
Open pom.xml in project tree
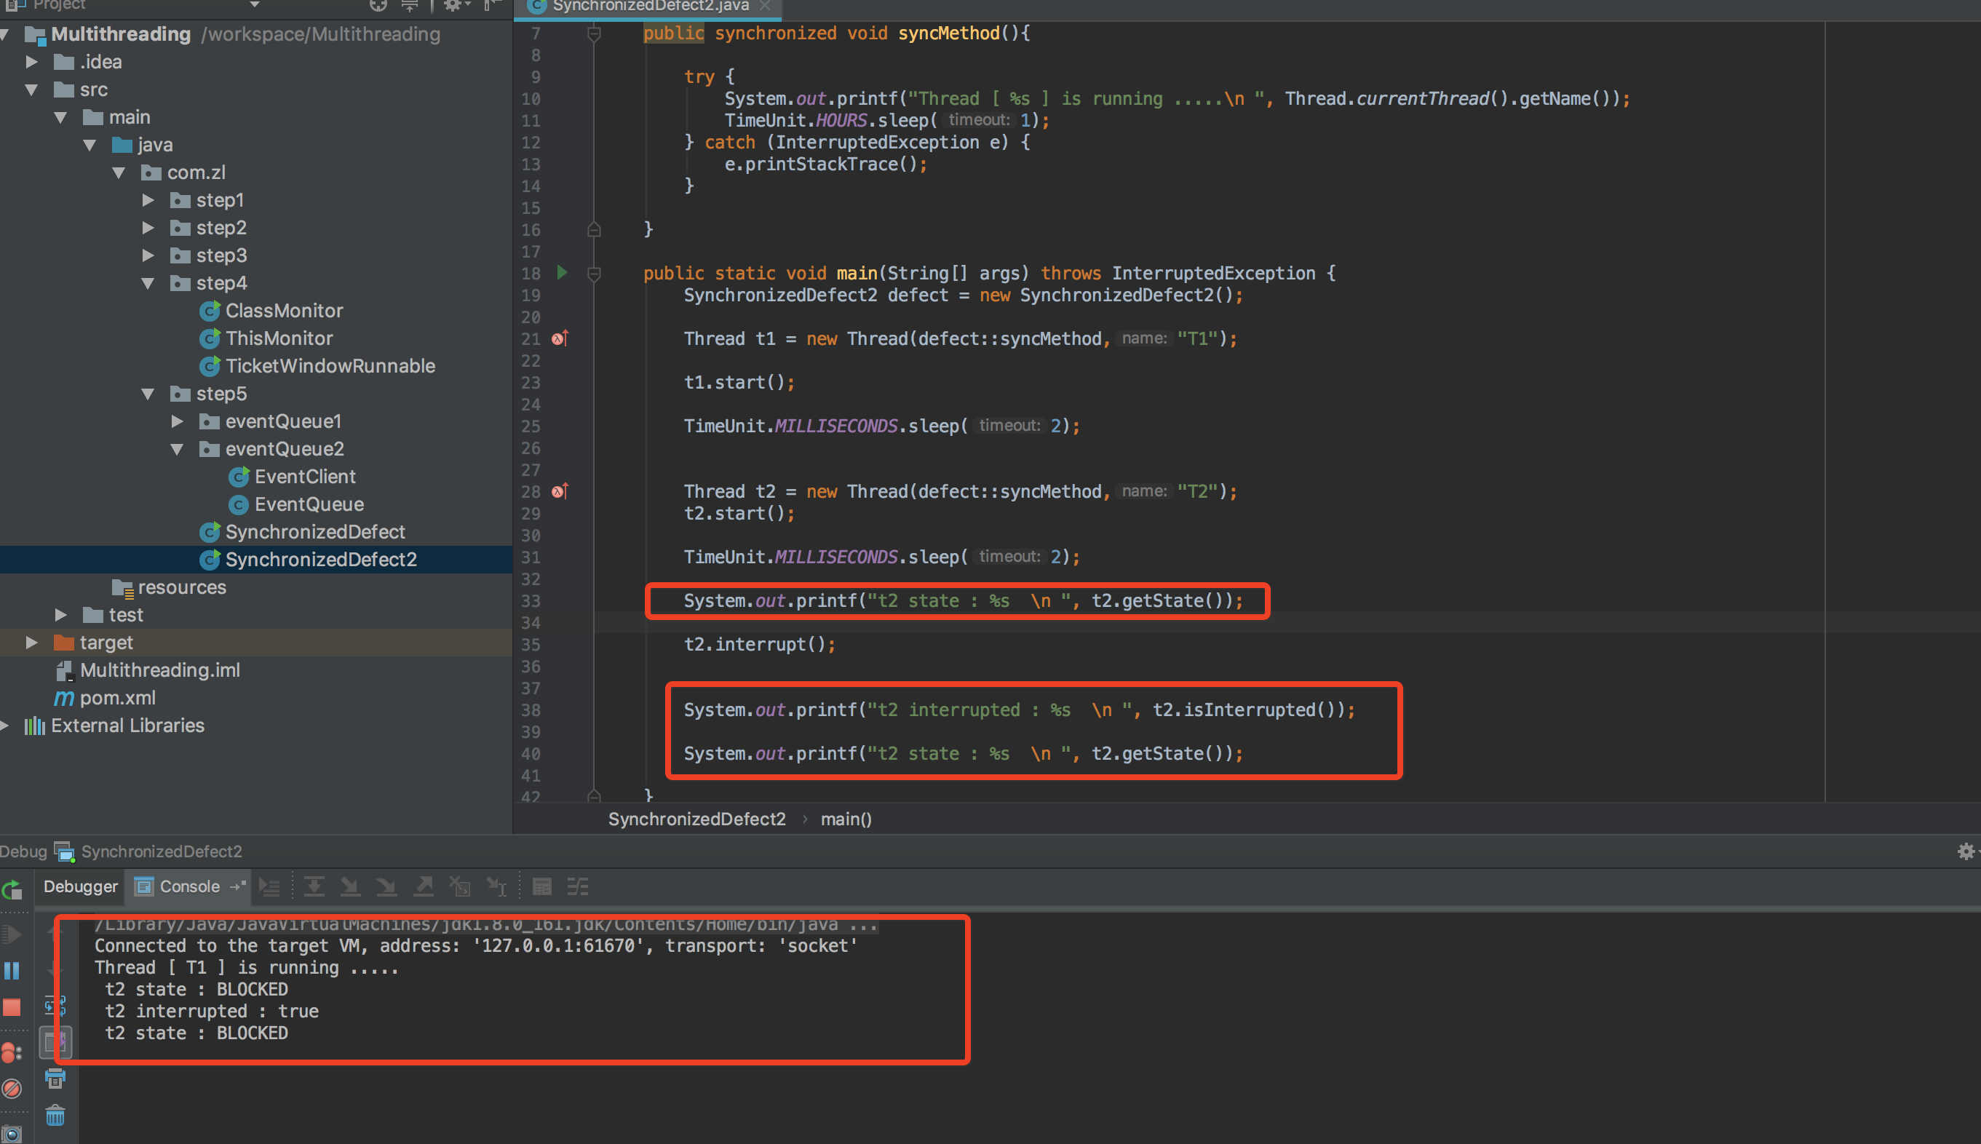pos(117,698)
